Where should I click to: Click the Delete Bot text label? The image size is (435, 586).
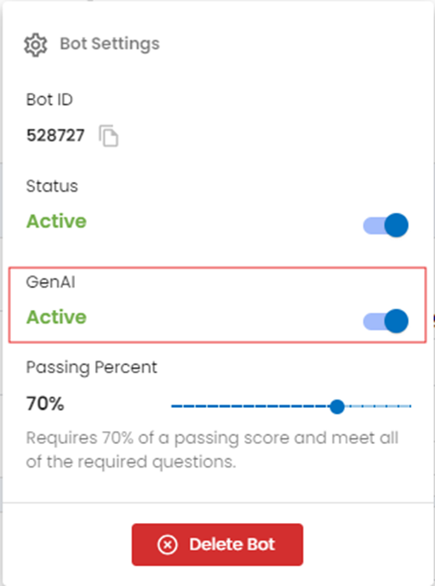(x=232, y=544)
